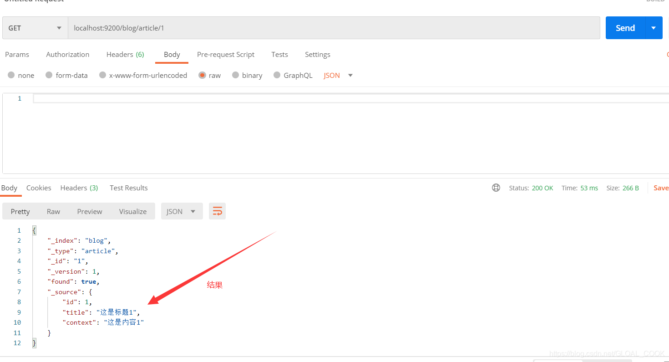The width and height of the screenshot is (669, 362).
Task: Select the response Body tab
Action: click(x=9, y=188)
